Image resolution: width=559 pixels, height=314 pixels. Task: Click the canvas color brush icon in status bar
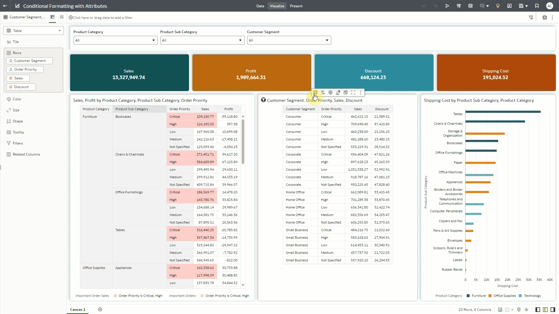pos(519,310)
